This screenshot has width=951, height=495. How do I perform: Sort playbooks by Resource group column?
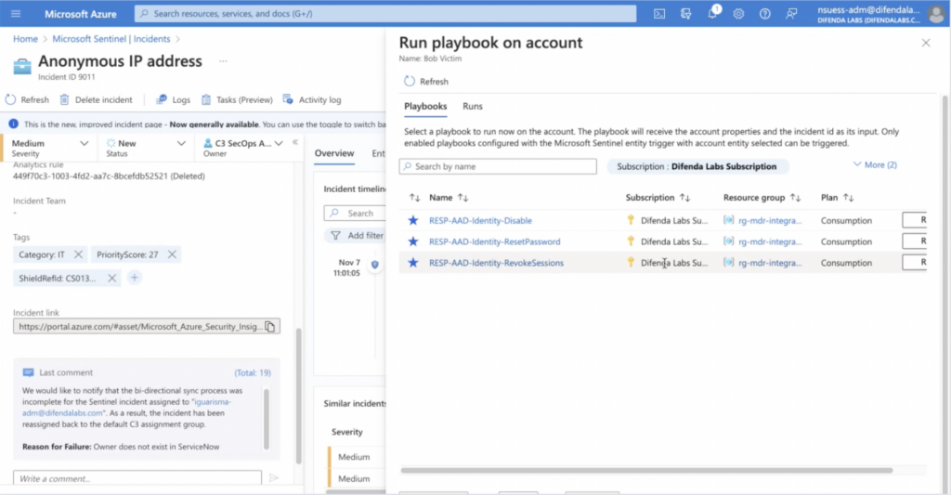pos(762,197)
